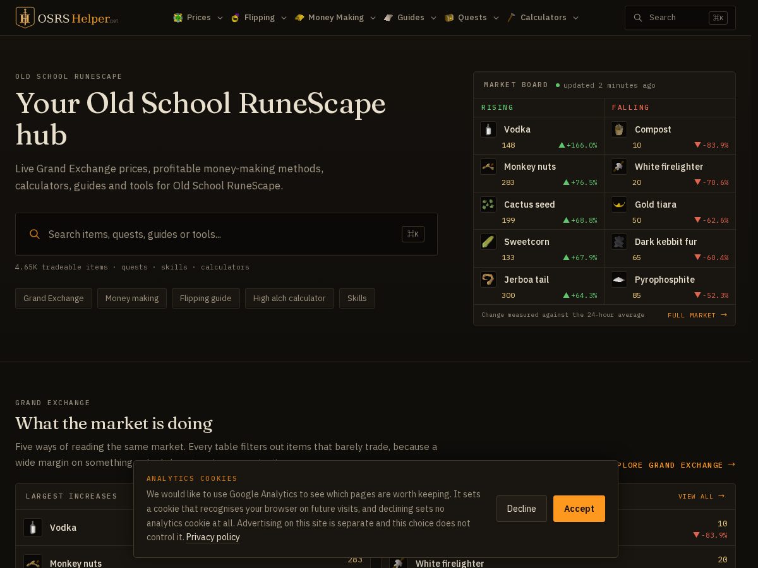Click Pyrophosphite item name
The image size is (758, 568).
665,280
